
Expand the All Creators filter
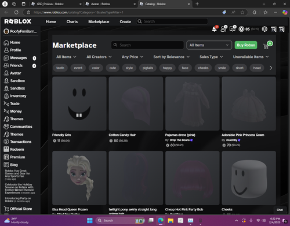pyautogui.click(x=99, y=57)
